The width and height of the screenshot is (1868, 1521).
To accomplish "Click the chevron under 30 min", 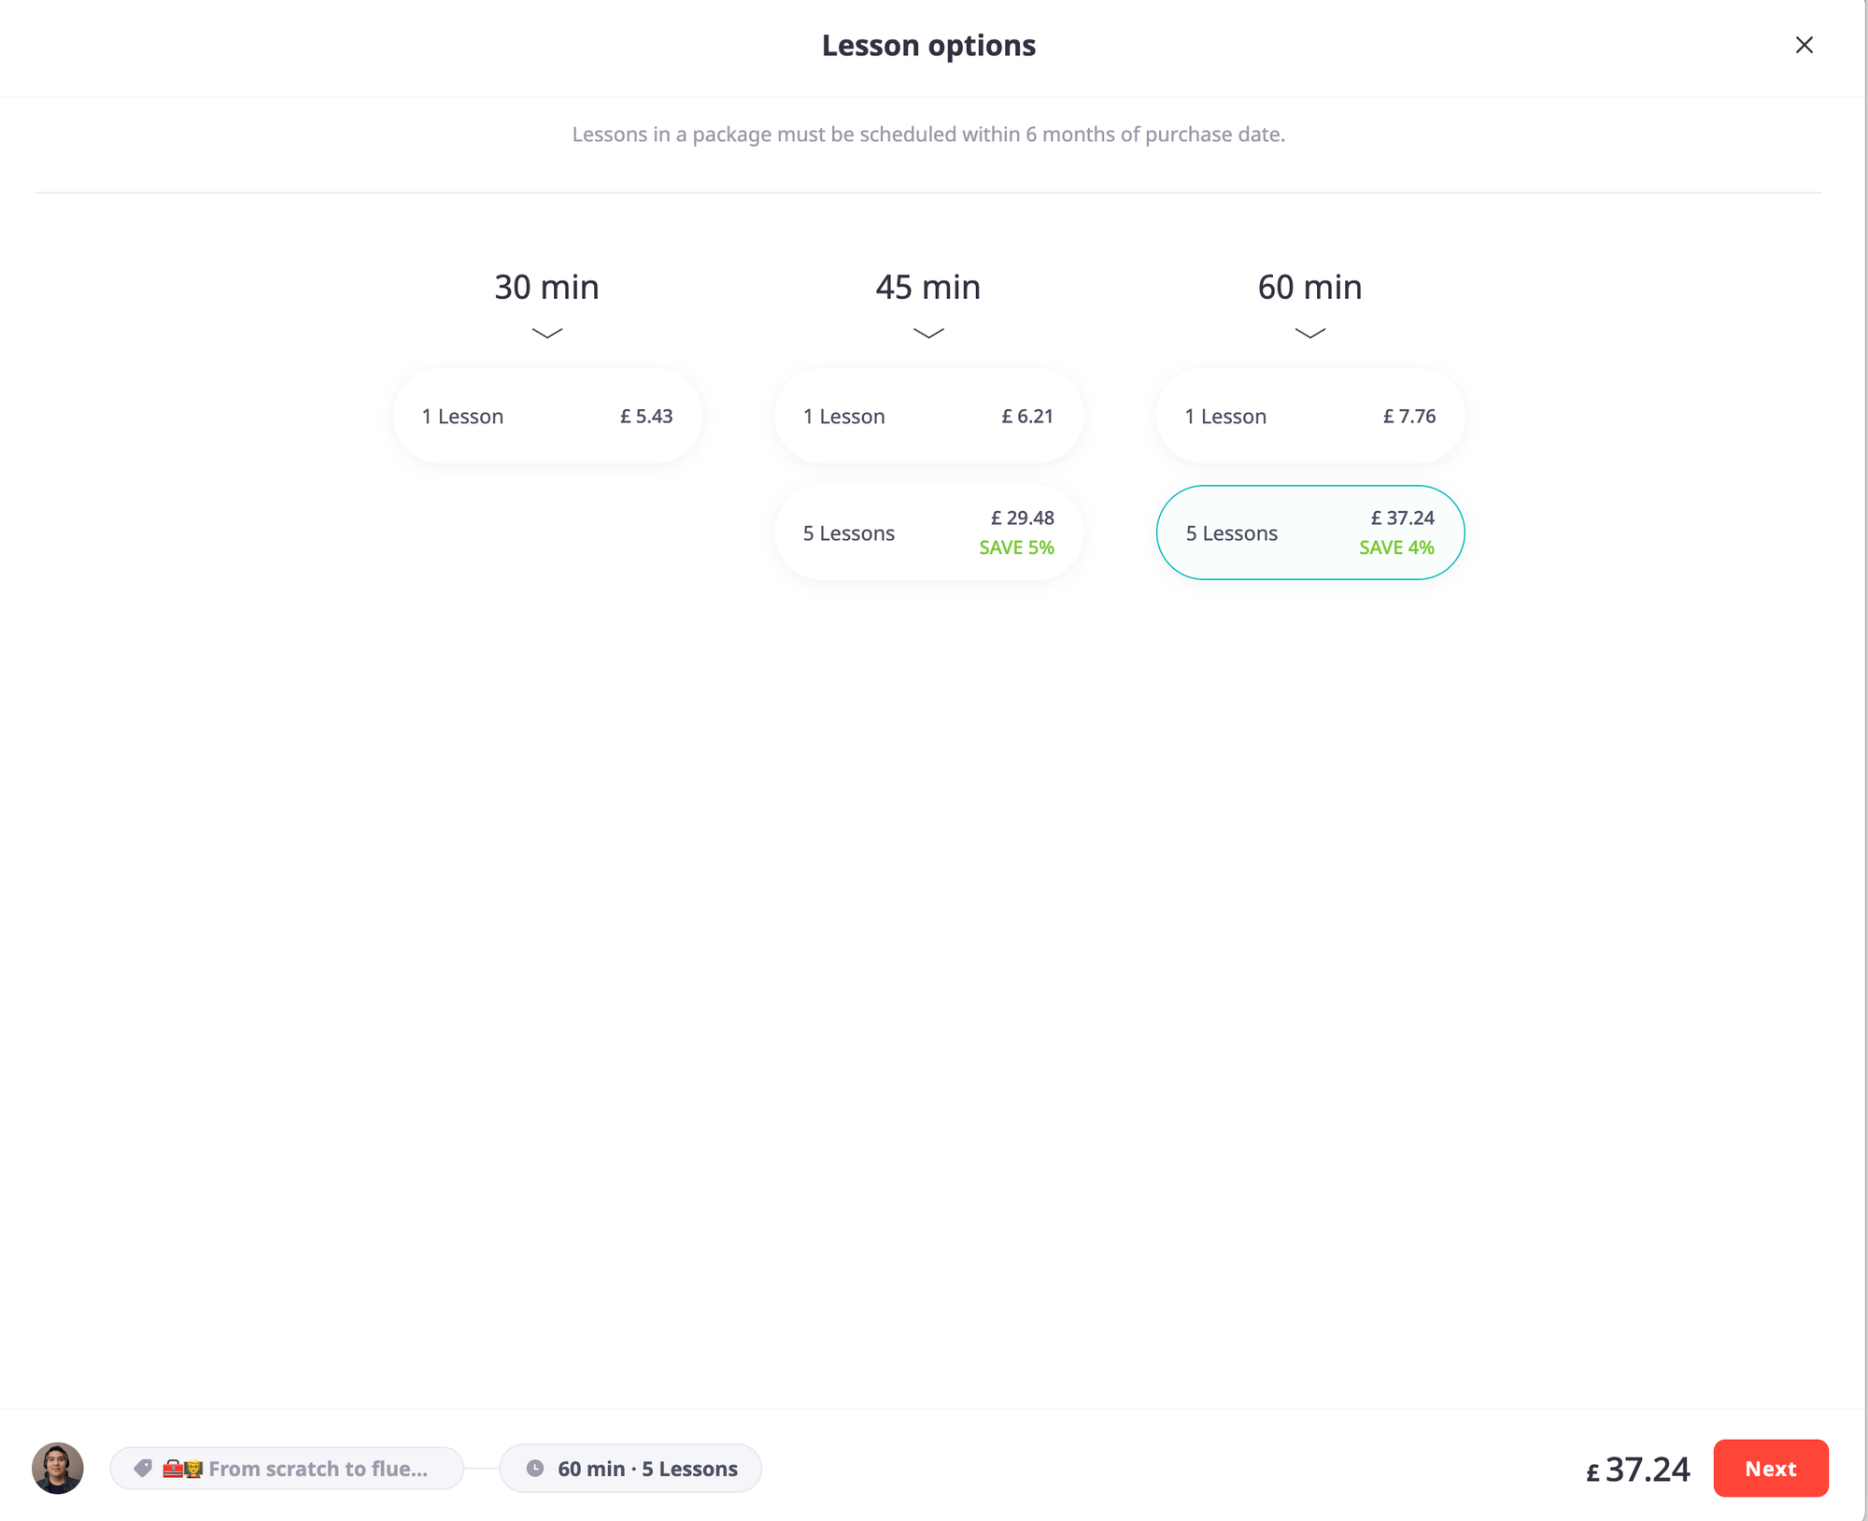I will 546,333.
